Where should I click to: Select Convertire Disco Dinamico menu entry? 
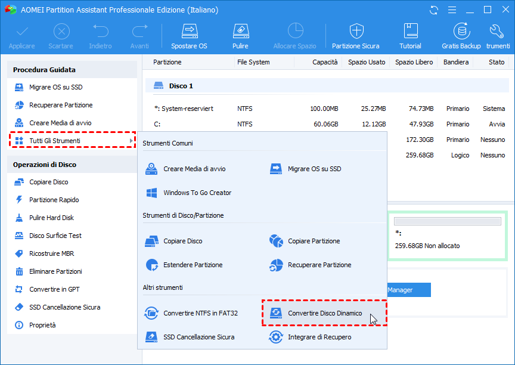(x=324, y=313)
